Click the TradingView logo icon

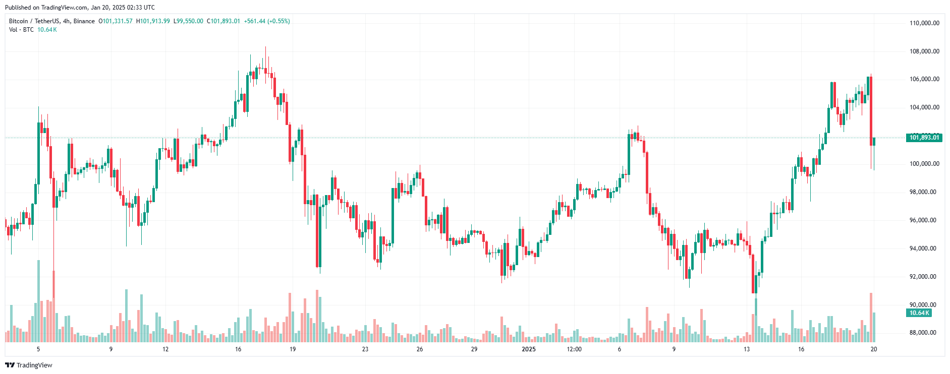click(x=10, y=365)
